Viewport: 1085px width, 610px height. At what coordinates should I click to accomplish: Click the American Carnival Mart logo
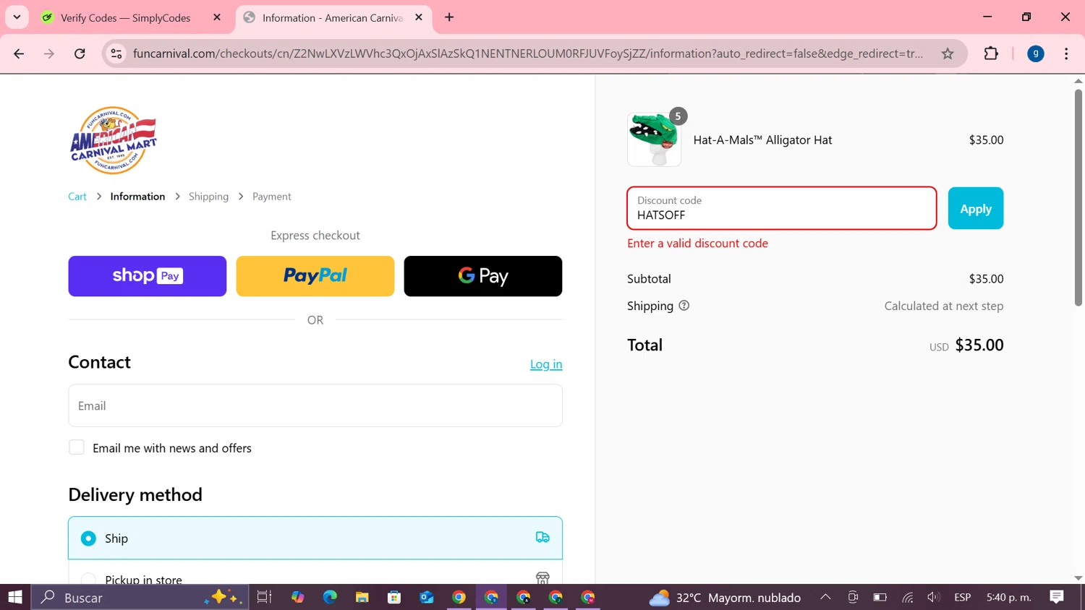click(x=113, y=140)
